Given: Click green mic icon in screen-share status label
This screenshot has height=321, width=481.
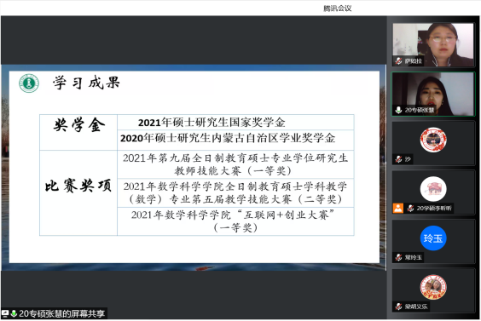Looking at the screenshot, I should pos(14,313).
